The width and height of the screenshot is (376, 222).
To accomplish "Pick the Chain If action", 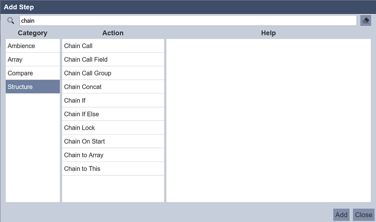I will click(113, 100).
